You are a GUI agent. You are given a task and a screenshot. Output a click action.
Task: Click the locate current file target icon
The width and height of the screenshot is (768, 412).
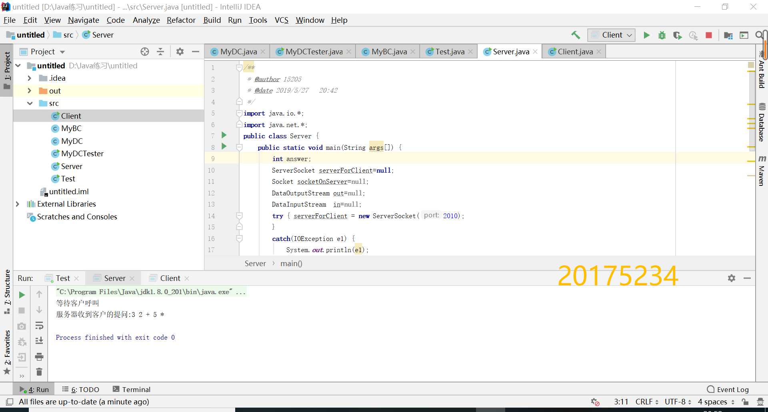[145, 52]
